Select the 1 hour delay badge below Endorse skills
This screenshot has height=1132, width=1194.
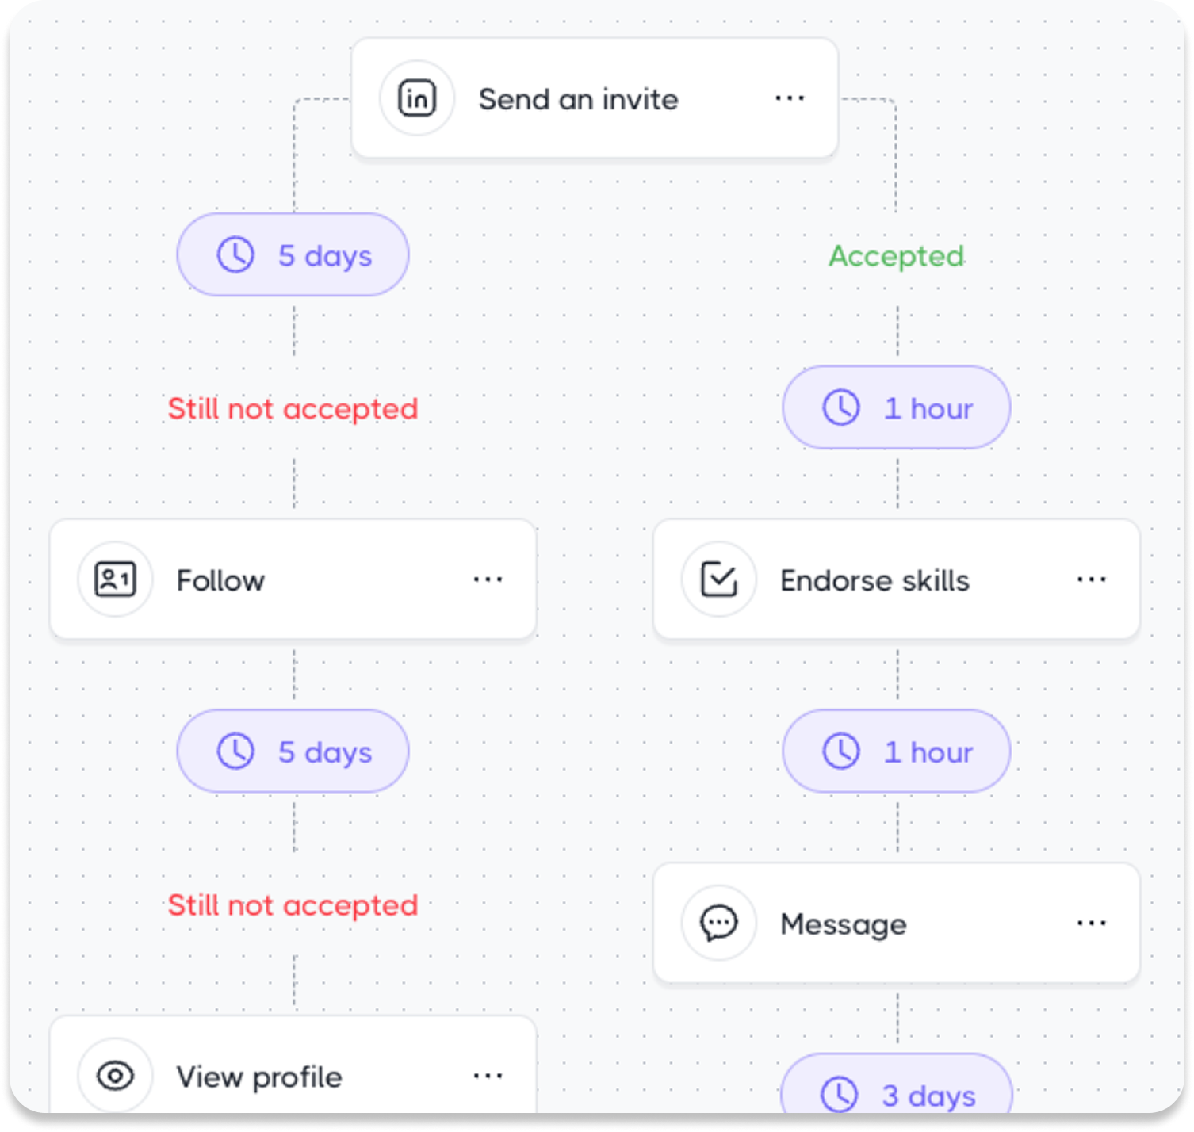pos(895,751)
